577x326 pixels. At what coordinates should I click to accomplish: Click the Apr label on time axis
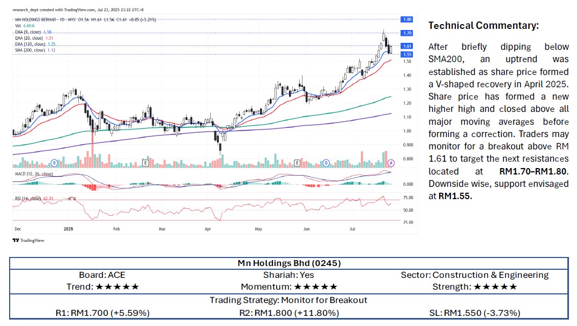(208, 229)
